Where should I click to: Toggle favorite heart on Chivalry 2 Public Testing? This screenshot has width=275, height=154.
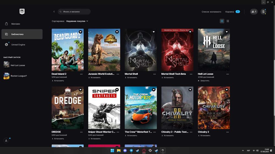(x=190, y=90)
